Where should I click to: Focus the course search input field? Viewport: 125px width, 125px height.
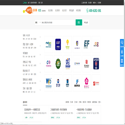[x=58, y=23]
